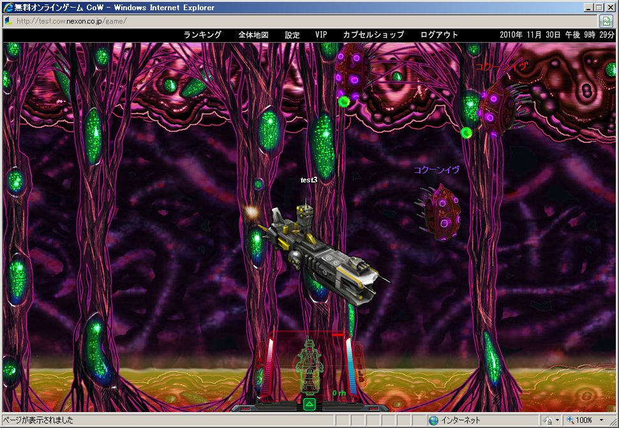Screen dimensions: 619x428
Task: Click the green ship wireframe status display
Action: point(309,368)
